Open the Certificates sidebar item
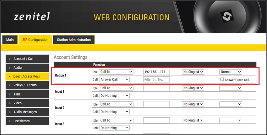The width and height of the screenshot is (267, 135). point(27,121)
